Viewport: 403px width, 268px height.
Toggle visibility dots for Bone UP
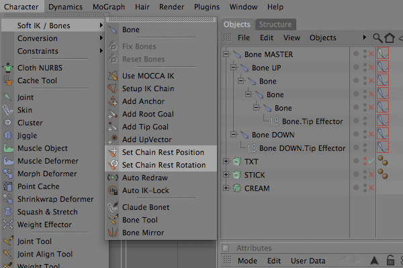click(x=365, y=67)
